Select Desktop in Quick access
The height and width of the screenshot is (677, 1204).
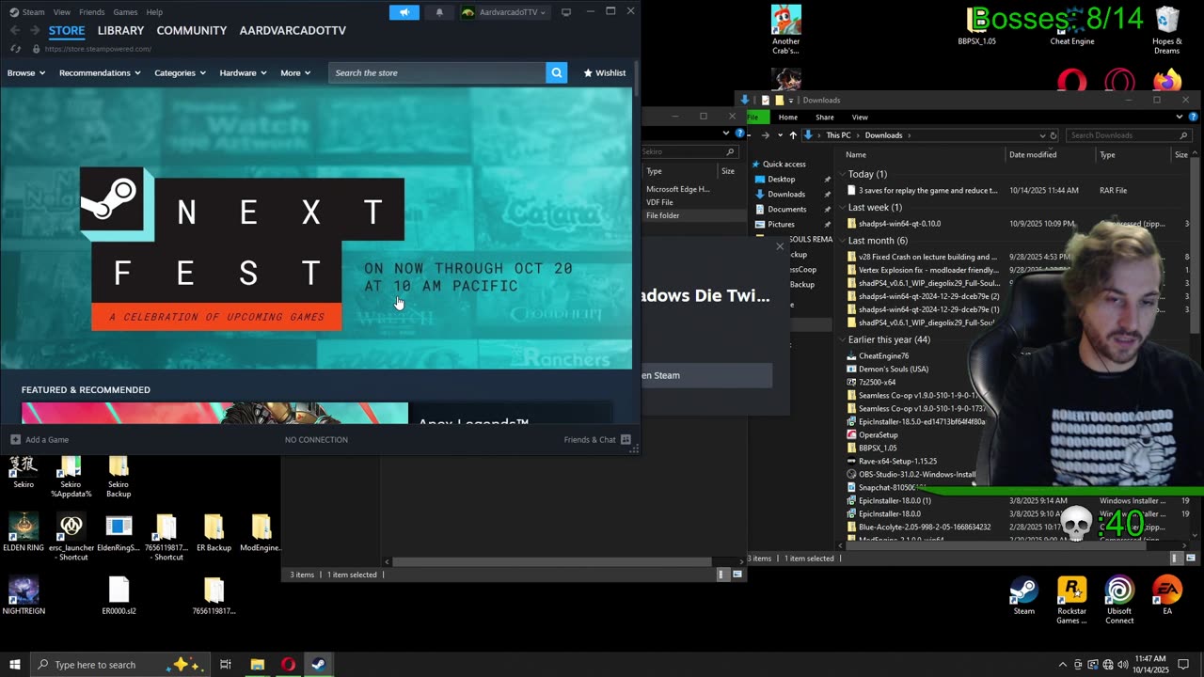pos(781,179)
